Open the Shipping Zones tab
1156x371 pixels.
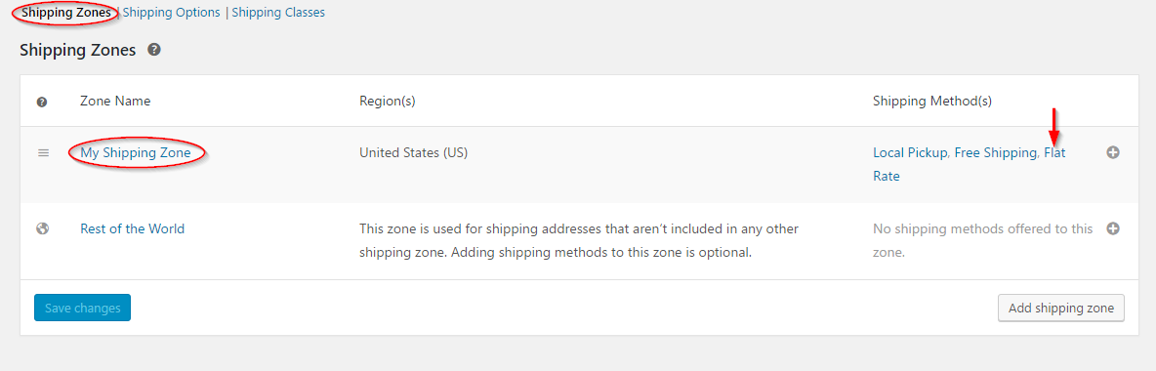66,13
